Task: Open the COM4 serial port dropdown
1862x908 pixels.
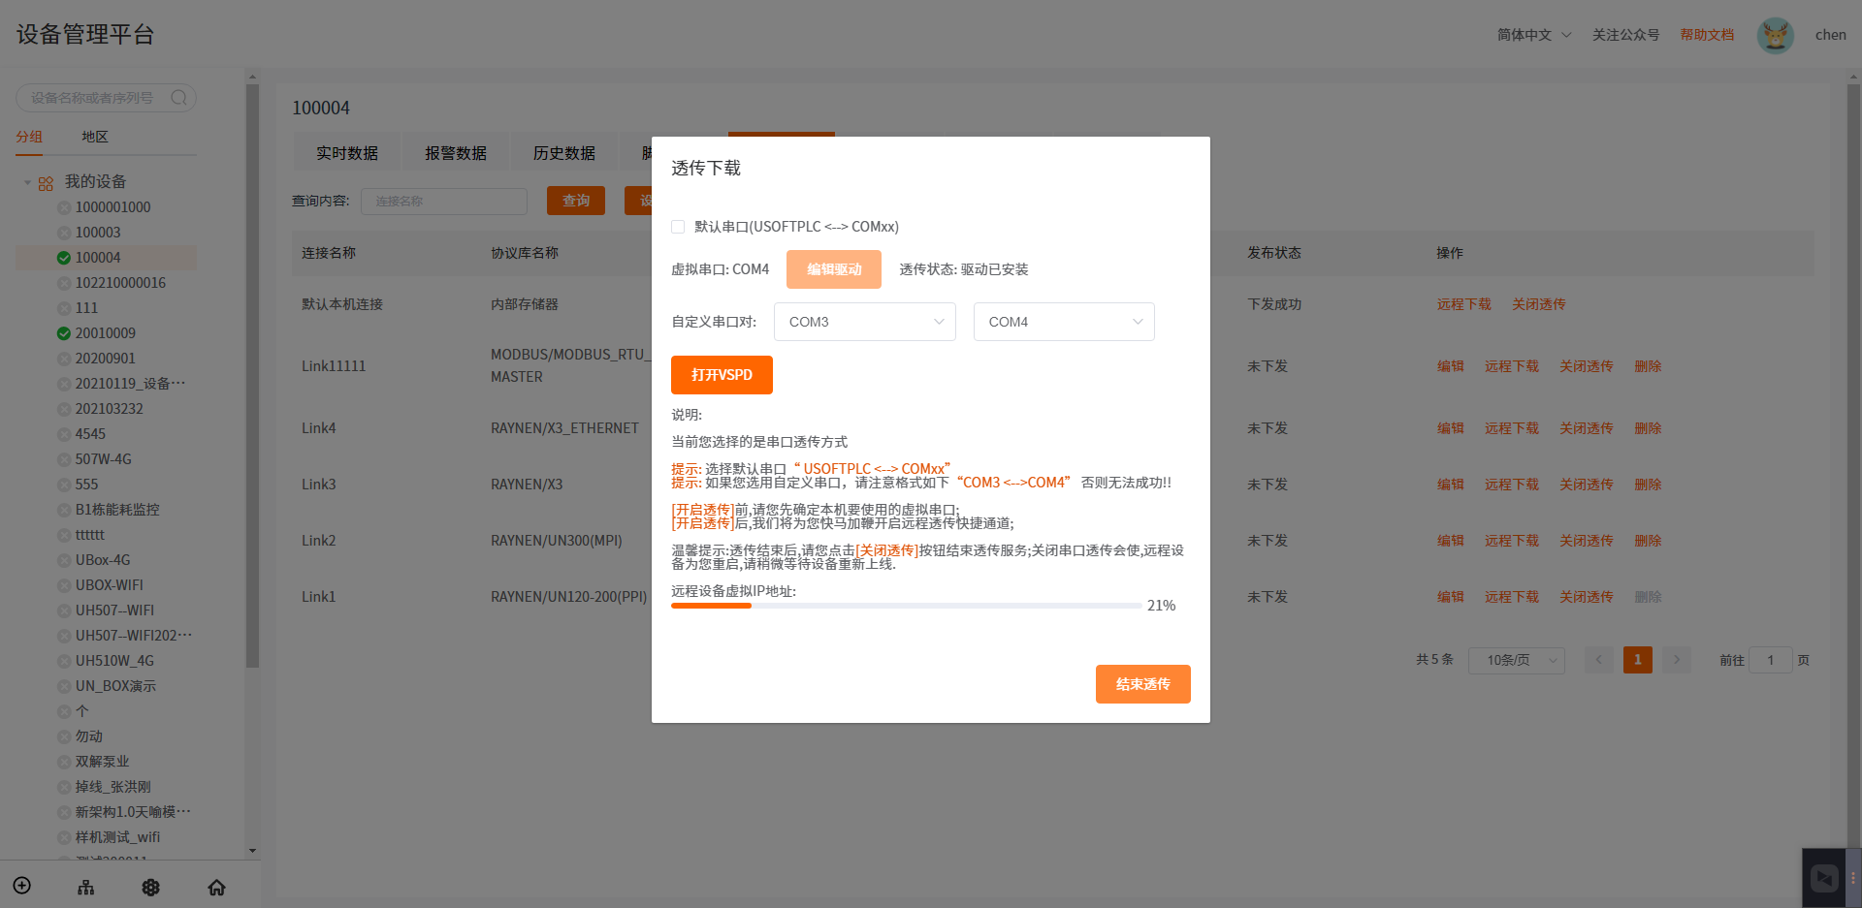Action: [x=1064, y=322]
